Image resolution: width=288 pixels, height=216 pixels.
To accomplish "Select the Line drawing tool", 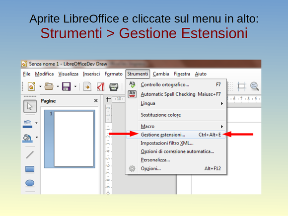I will tap(30, 154).
